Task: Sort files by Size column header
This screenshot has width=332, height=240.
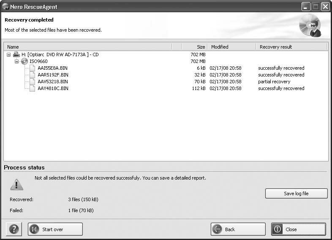Action: click(194, 47)
